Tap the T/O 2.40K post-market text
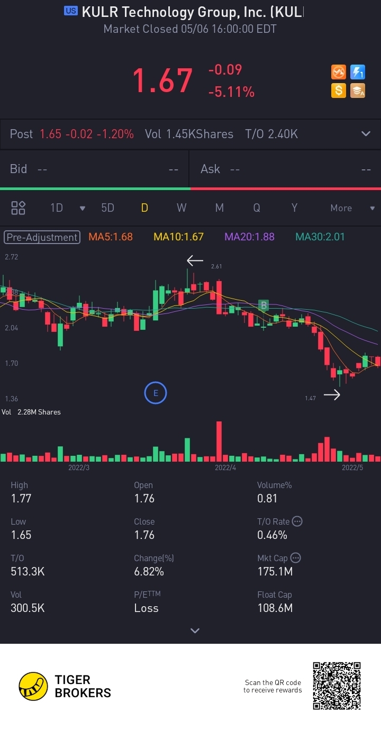This screenshot has width=381, height=729. pos(271,134)
